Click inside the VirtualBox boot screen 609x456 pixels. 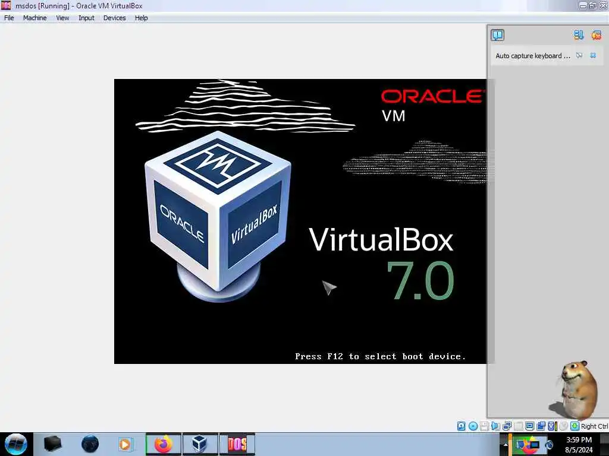300,221
